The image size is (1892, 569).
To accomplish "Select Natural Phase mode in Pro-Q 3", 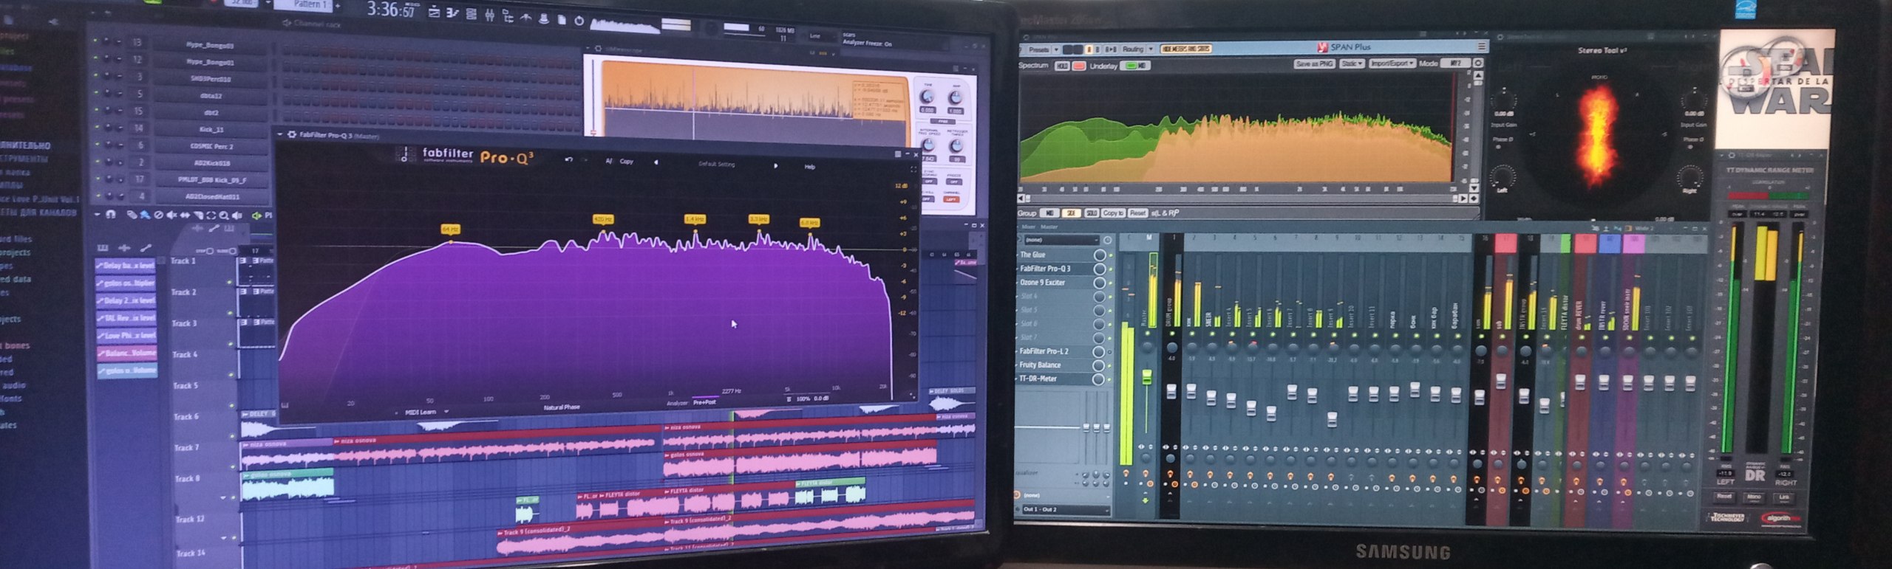I will pos(562,407).
